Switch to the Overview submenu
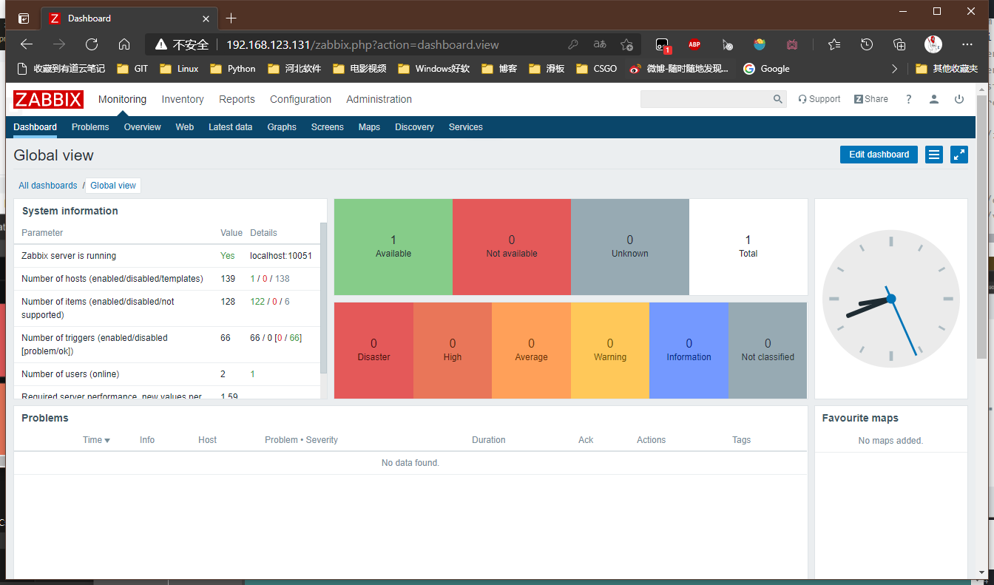Screen dimensions: 994x585 pyautogui.click(x=142, y=127)
